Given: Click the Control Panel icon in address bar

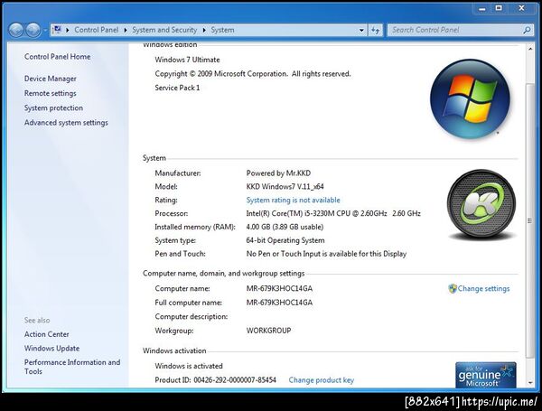Looking at the screenshot, I should click(58, 30).
